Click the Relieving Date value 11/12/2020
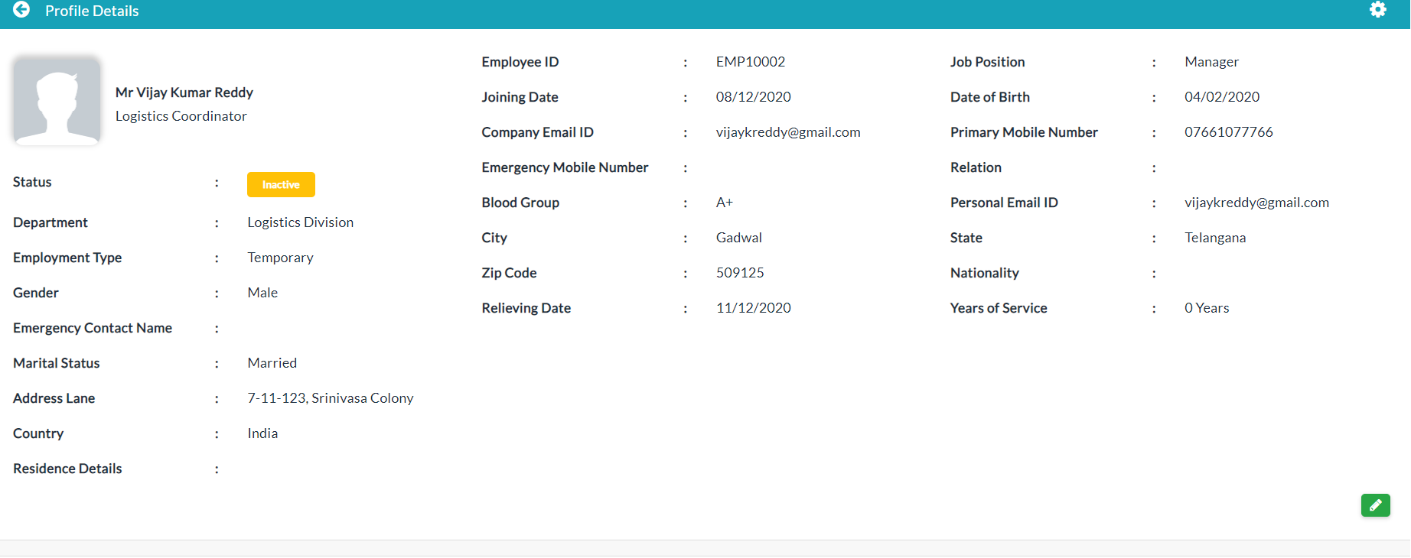 [x=754, y=308]
